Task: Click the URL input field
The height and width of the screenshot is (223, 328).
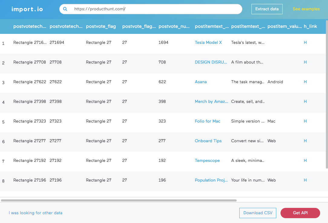Action: coord(151,9)
